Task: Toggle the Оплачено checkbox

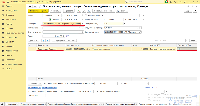Action: click(51, 19)
